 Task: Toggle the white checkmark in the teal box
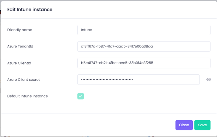80,96
